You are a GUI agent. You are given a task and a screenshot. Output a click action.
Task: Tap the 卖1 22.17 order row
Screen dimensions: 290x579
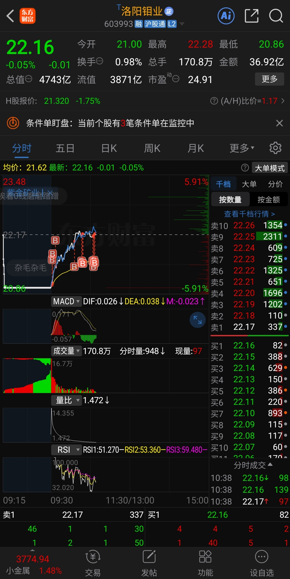coord(249,327)
